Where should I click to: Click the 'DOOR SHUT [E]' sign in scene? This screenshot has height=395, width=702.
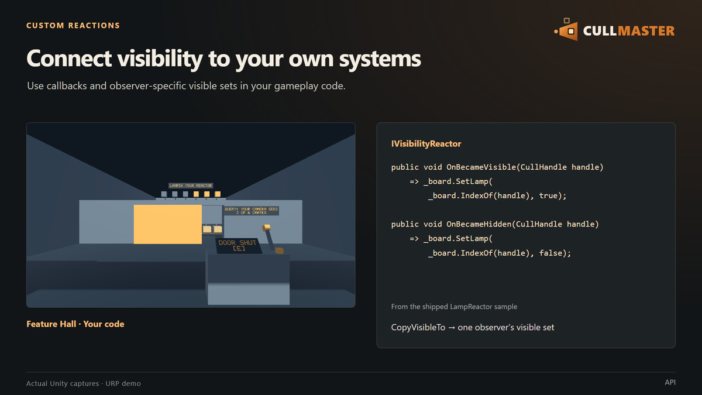pyautogui.click(x=239, y=246)
